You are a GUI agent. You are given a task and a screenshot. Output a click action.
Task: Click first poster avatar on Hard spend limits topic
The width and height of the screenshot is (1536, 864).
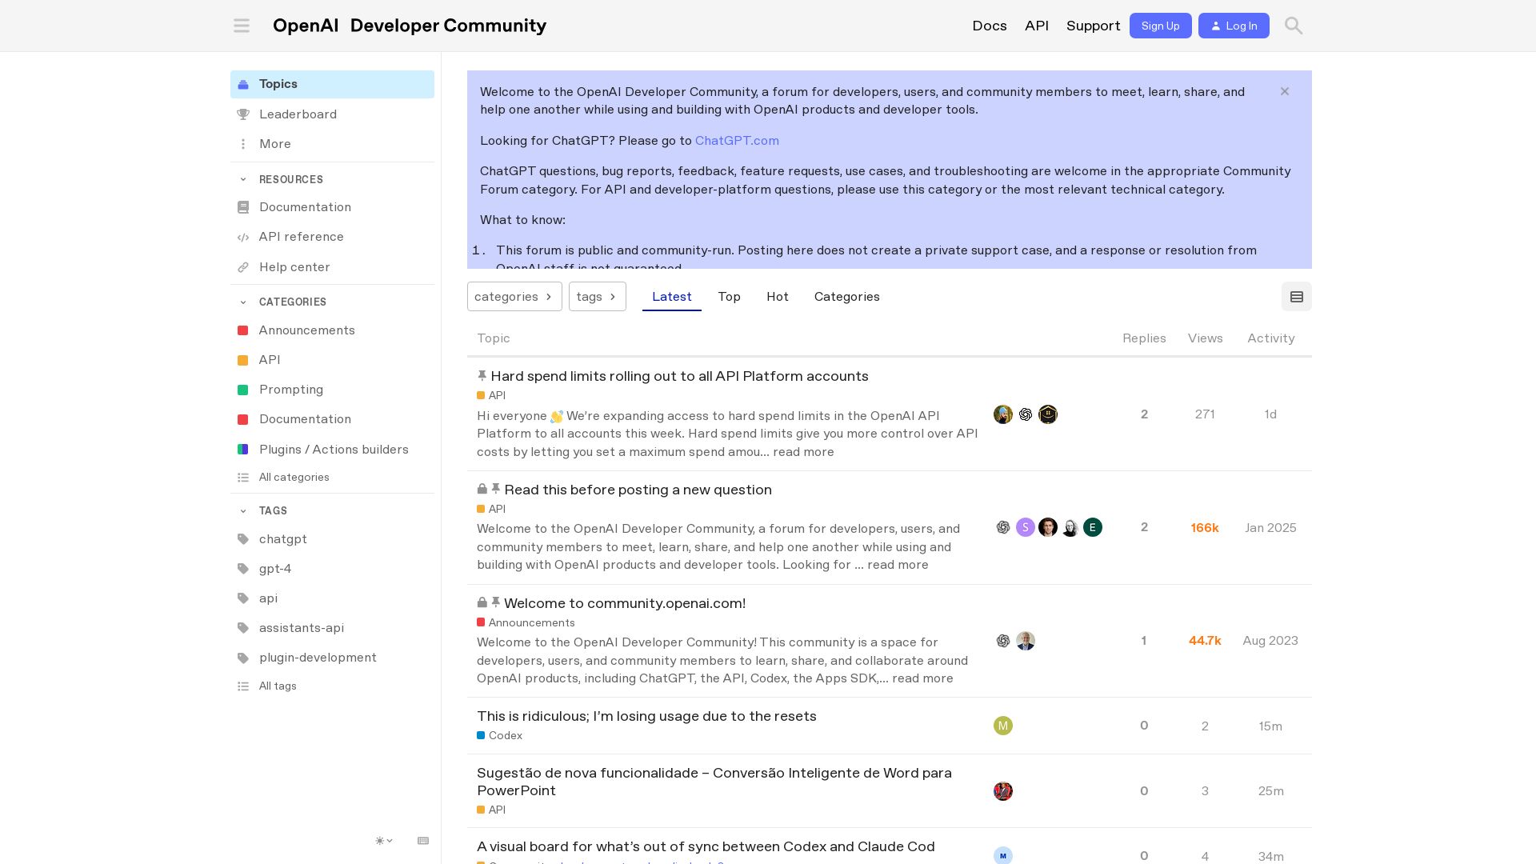pyautogui.click(x=1003, y=414)
